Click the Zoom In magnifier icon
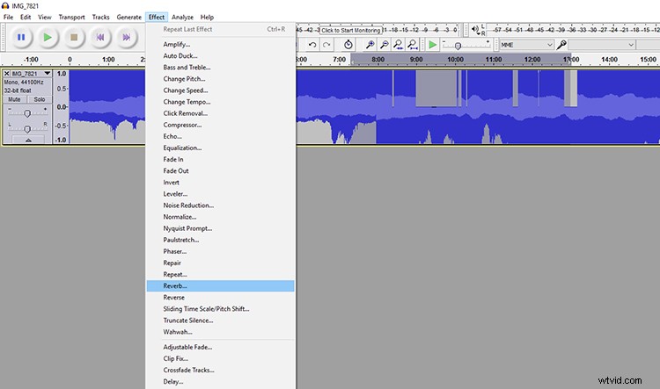The height and width of the screenshot is (389, 660). 370,44
